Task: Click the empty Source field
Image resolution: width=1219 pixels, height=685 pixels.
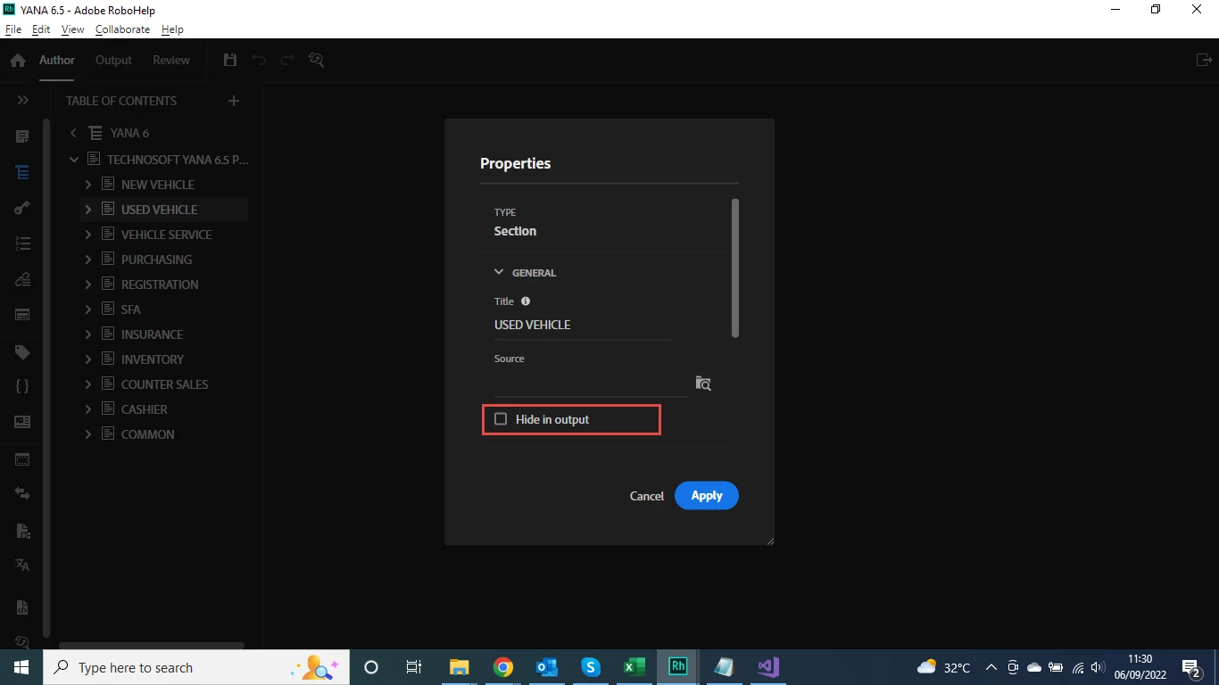Action: coord(591,384)
